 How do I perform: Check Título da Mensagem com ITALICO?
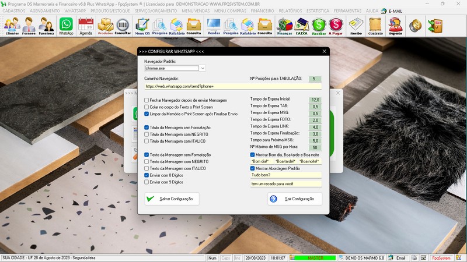[x=147, y=141]
